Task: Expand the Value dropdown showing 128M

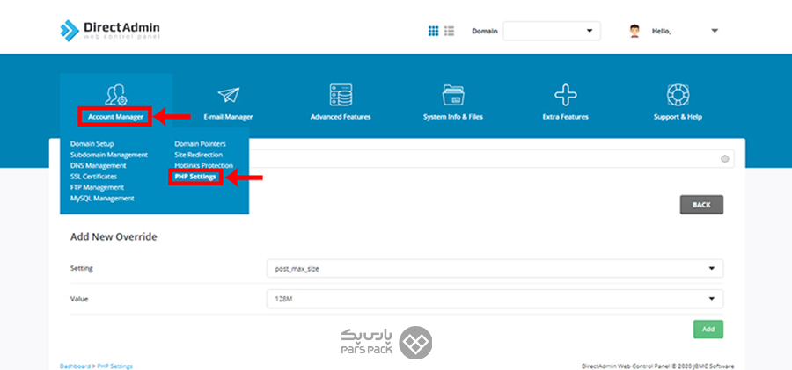Action: point(494,299)
